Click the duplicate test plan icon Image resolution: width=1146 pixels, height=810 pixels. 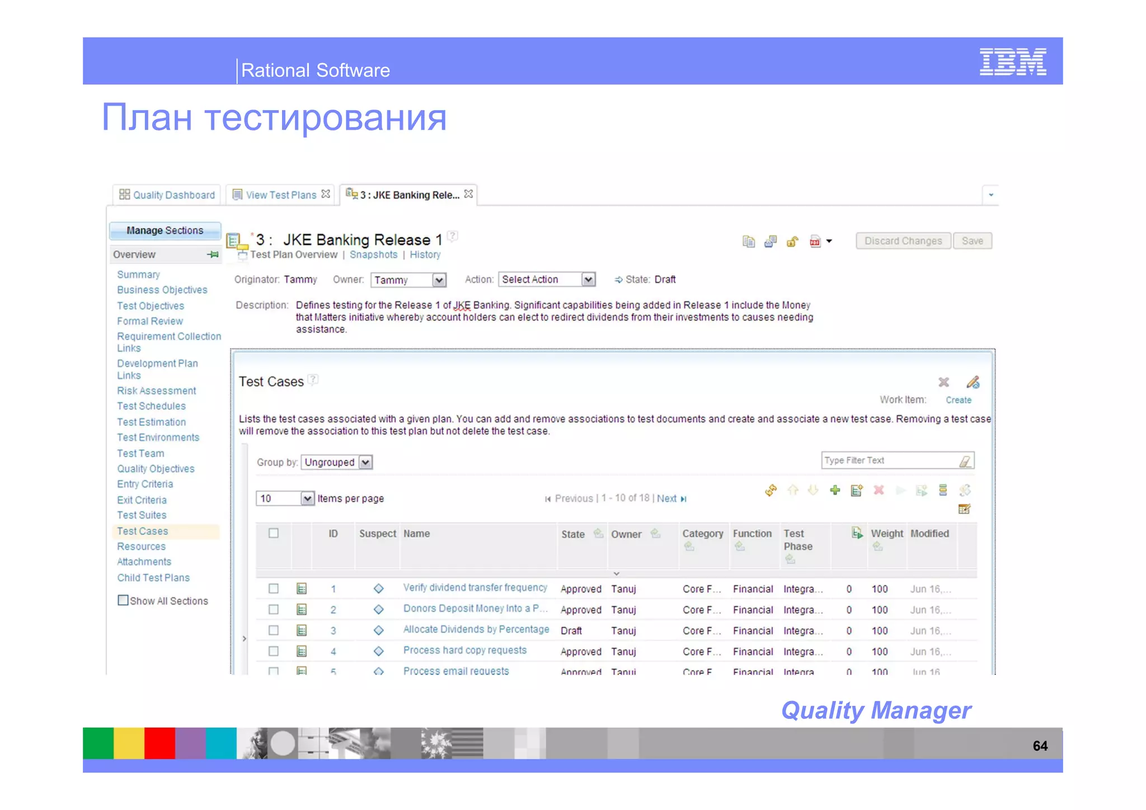click(748, 242)
